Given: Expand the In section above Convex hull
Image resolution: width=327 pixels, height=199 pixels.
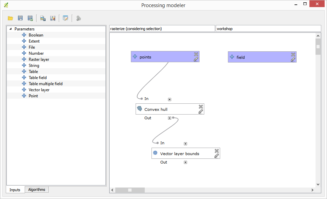Looking at the screenshot, I should click(x=169, y=99).
